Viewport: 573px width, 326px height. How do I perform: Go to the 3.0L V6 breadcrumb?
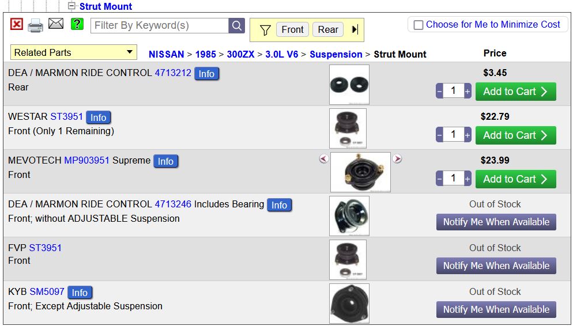pyautogui.click(x=282, y=54)
